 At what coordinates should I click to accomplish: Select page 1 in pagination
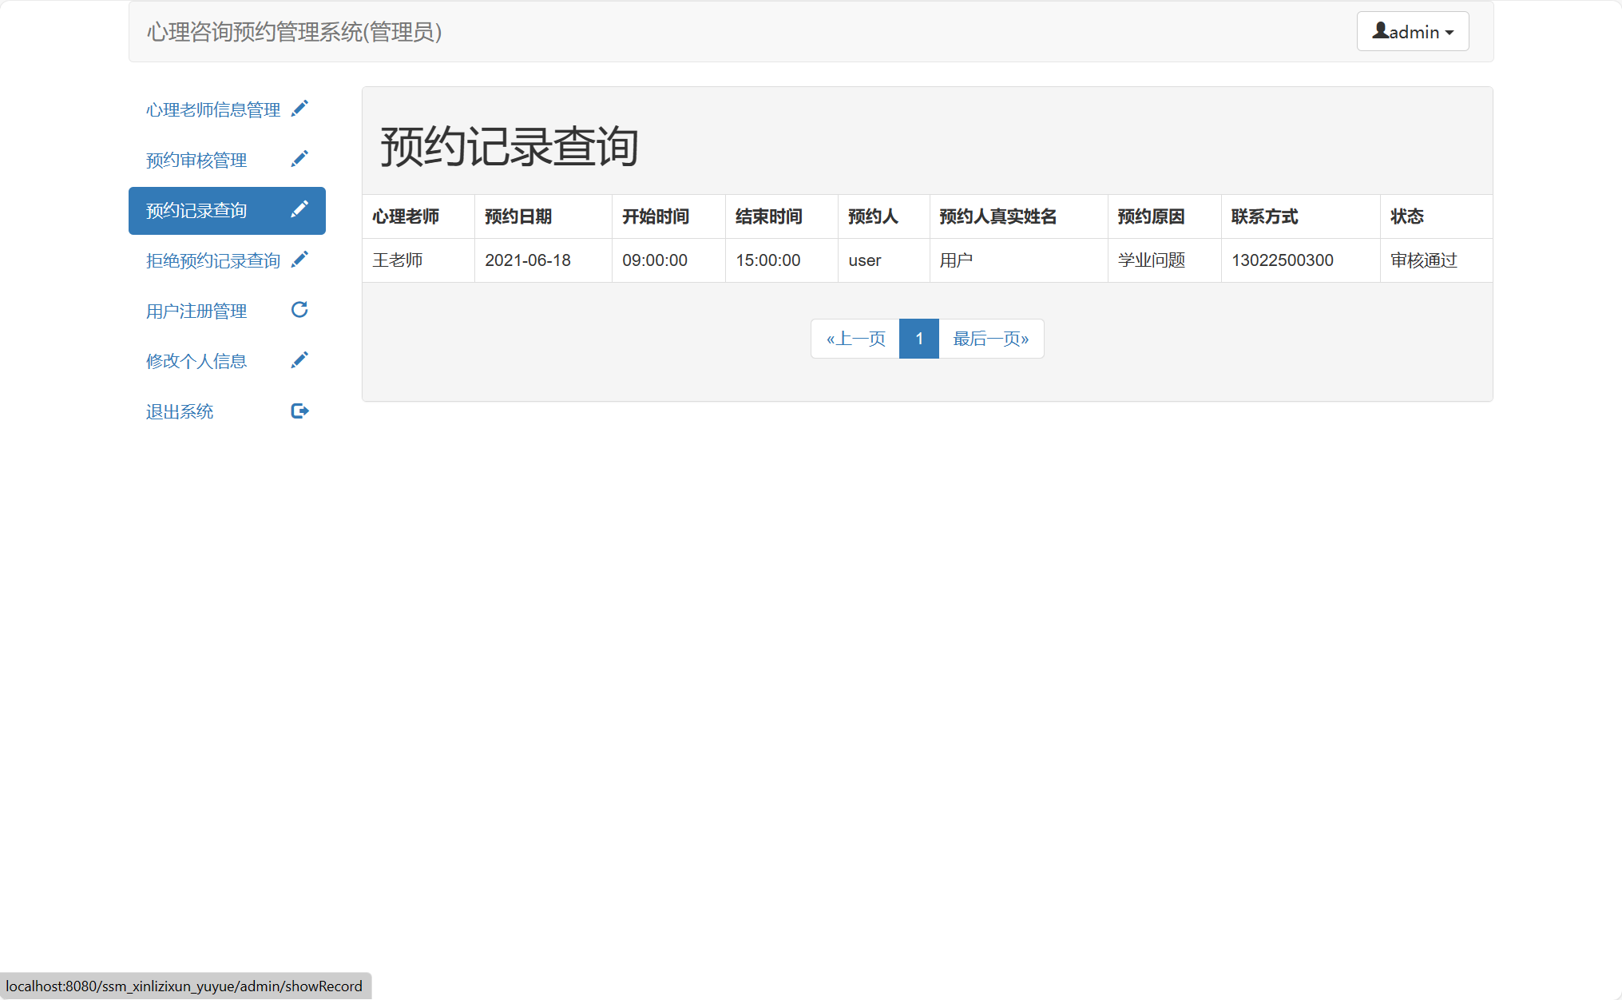918,338
